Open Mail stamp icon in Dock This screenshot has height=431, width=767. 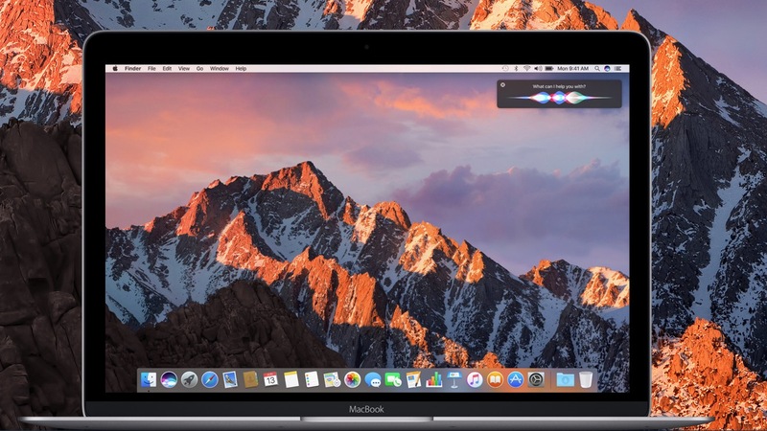click(230, 379)
